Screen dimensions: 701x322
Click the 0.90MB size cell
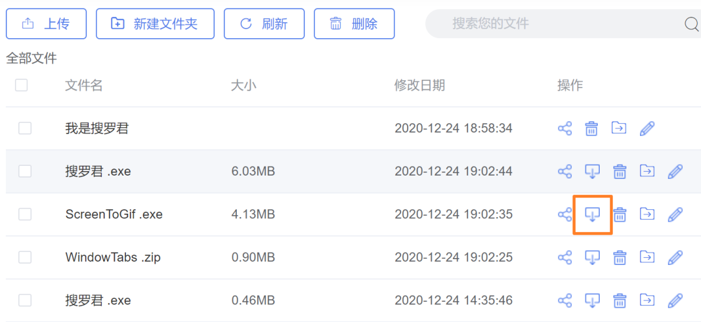253,257
